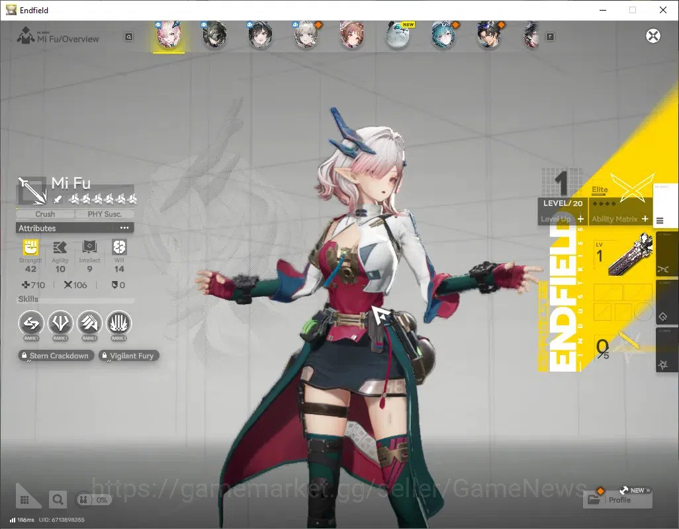Click the HP stat value 710
The height and width of the screenshot is (529, 679).
pos(33,285)
